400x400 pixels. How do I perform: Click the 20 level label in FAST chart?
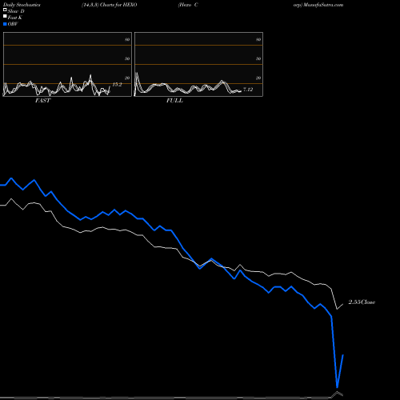(x=127, y=78)
